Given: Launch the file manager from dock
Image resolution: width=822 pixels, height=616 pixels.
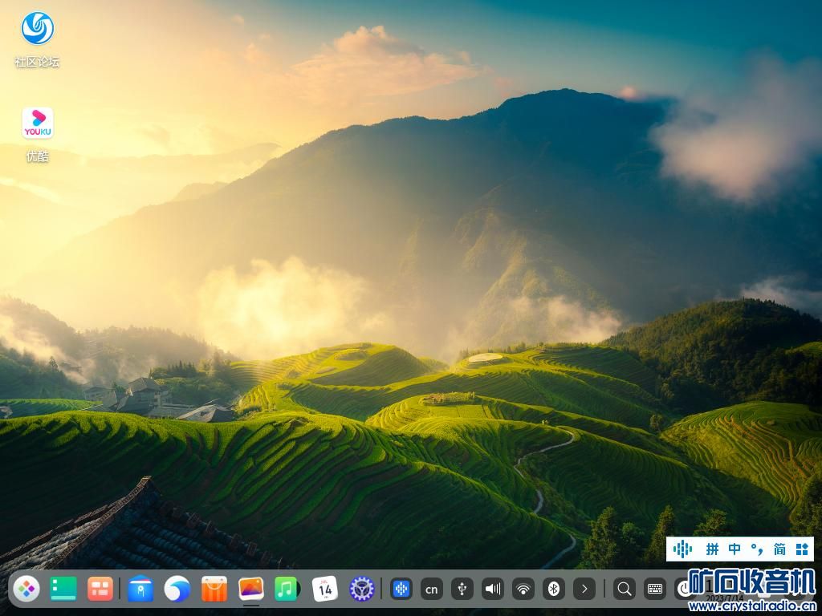Looking at the screenshot, I should 140,590.
